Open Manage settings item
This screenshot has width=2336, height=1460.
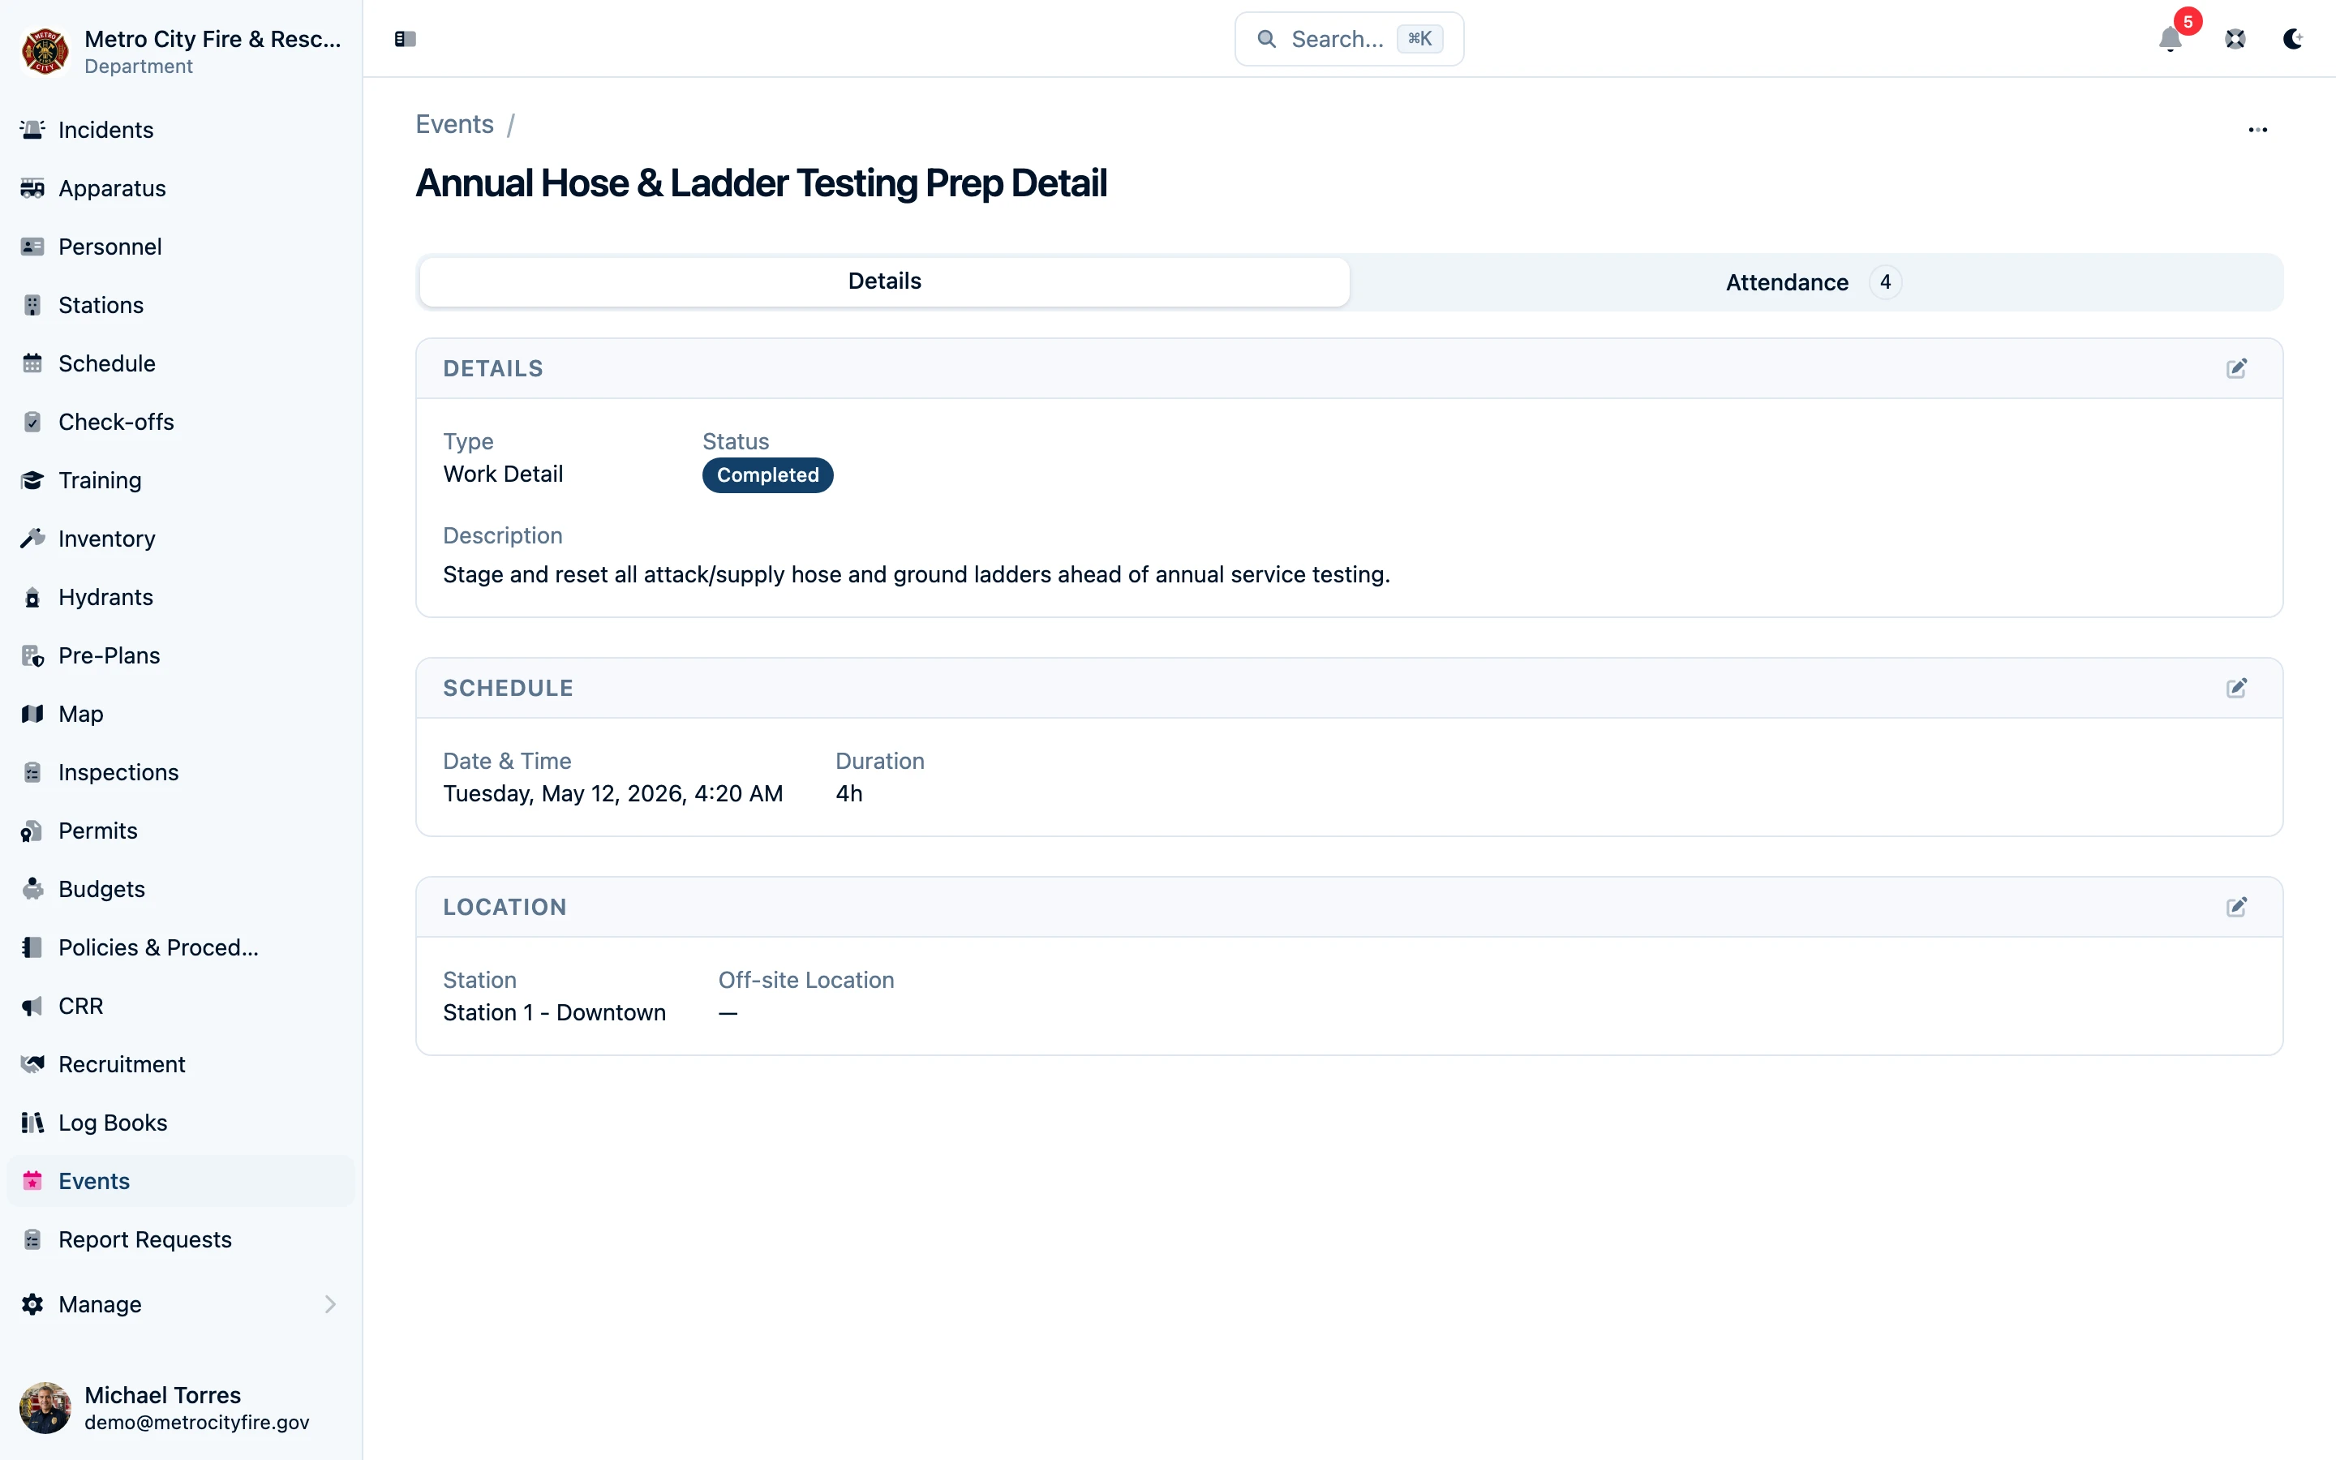point(182,1304)
